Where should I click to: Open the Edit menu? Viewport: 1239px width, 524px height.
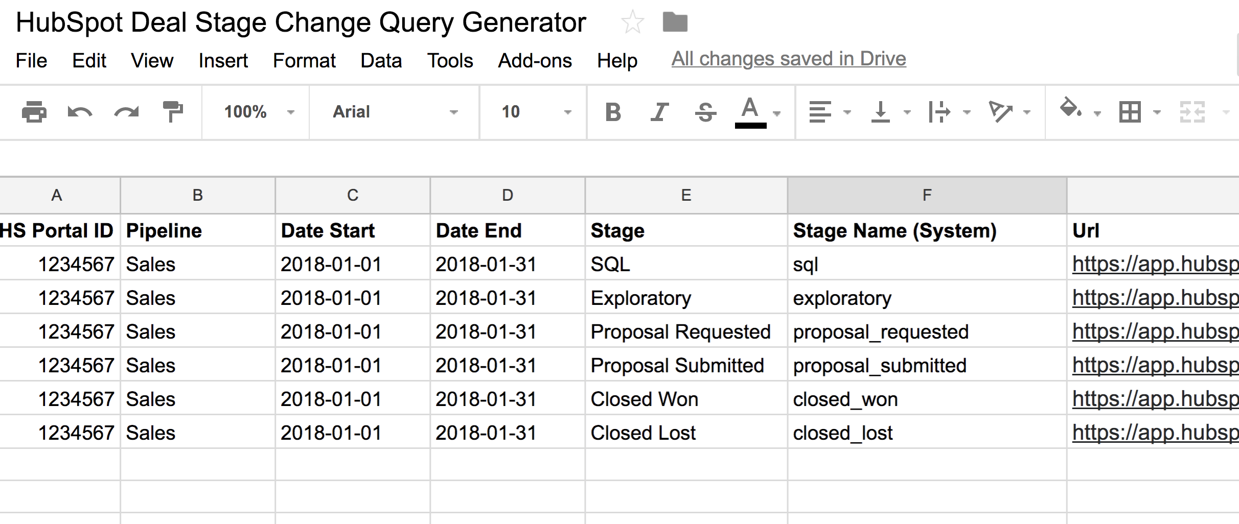89,61
